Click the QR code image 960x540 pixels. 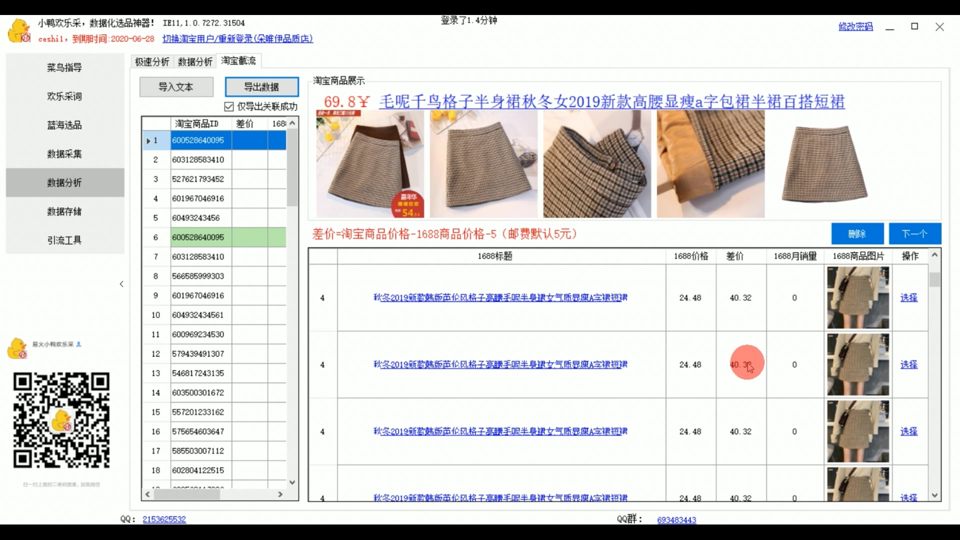[x=61, y=419]
